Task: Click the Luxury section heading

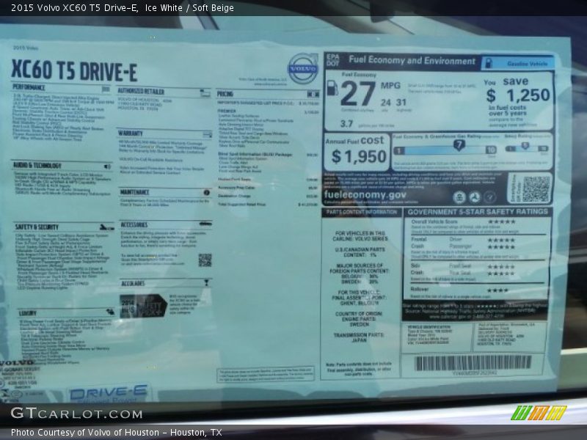Action: (x=28, y=313)
